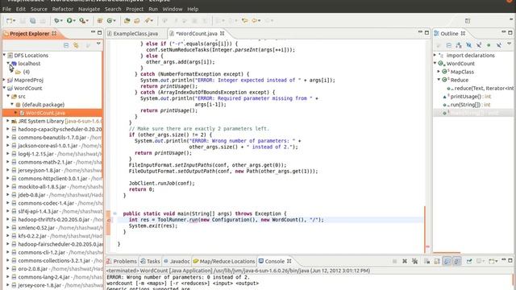The image size is (516, 290).
Task: Click the ToolRunner.run code line in editor
Action: 226,220
